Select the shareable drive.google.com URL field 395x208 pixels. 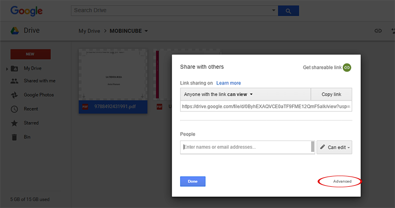[x=266, y=106]
